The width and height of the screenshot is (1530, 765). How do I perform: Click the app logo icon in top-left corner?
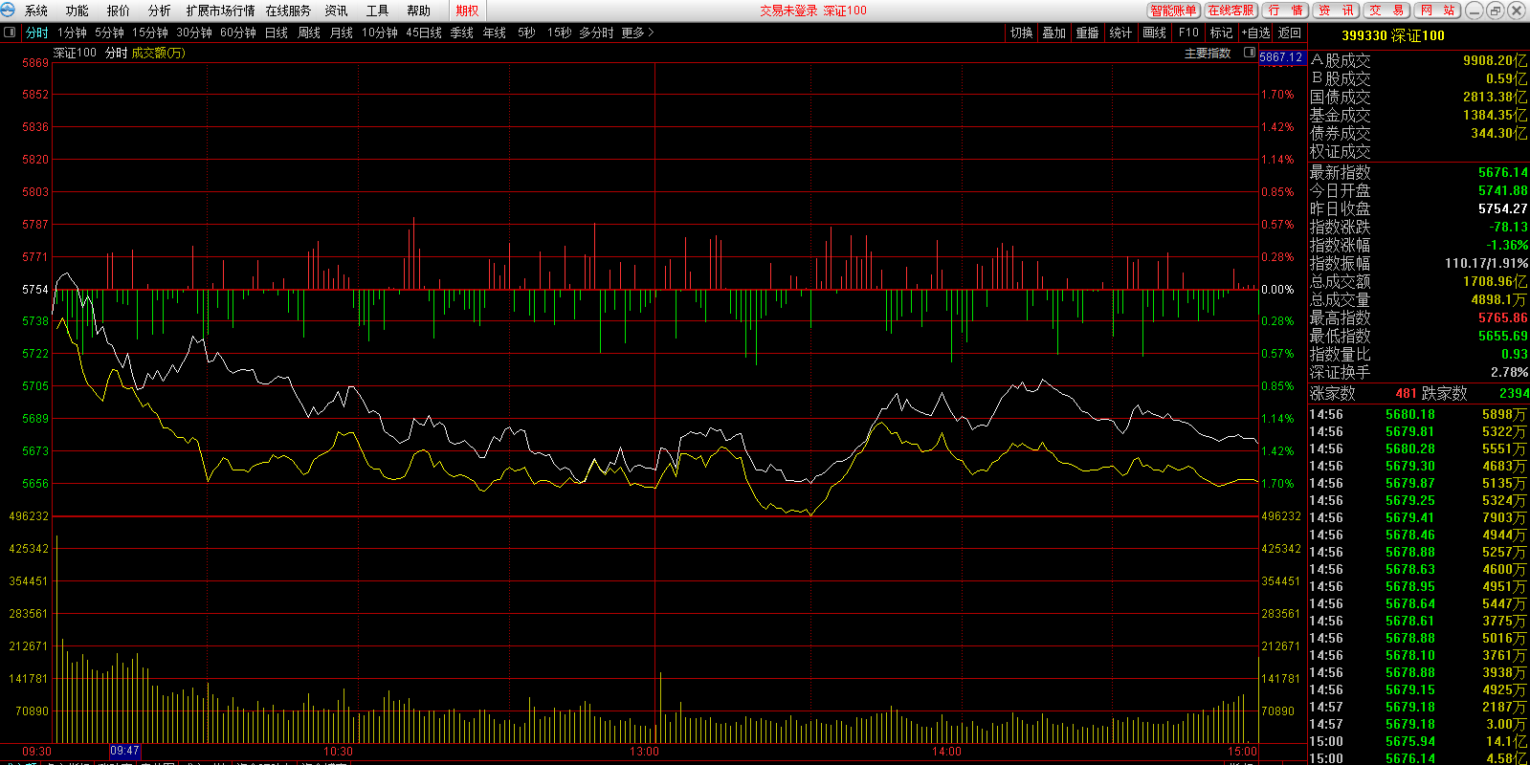coord(9,11)
